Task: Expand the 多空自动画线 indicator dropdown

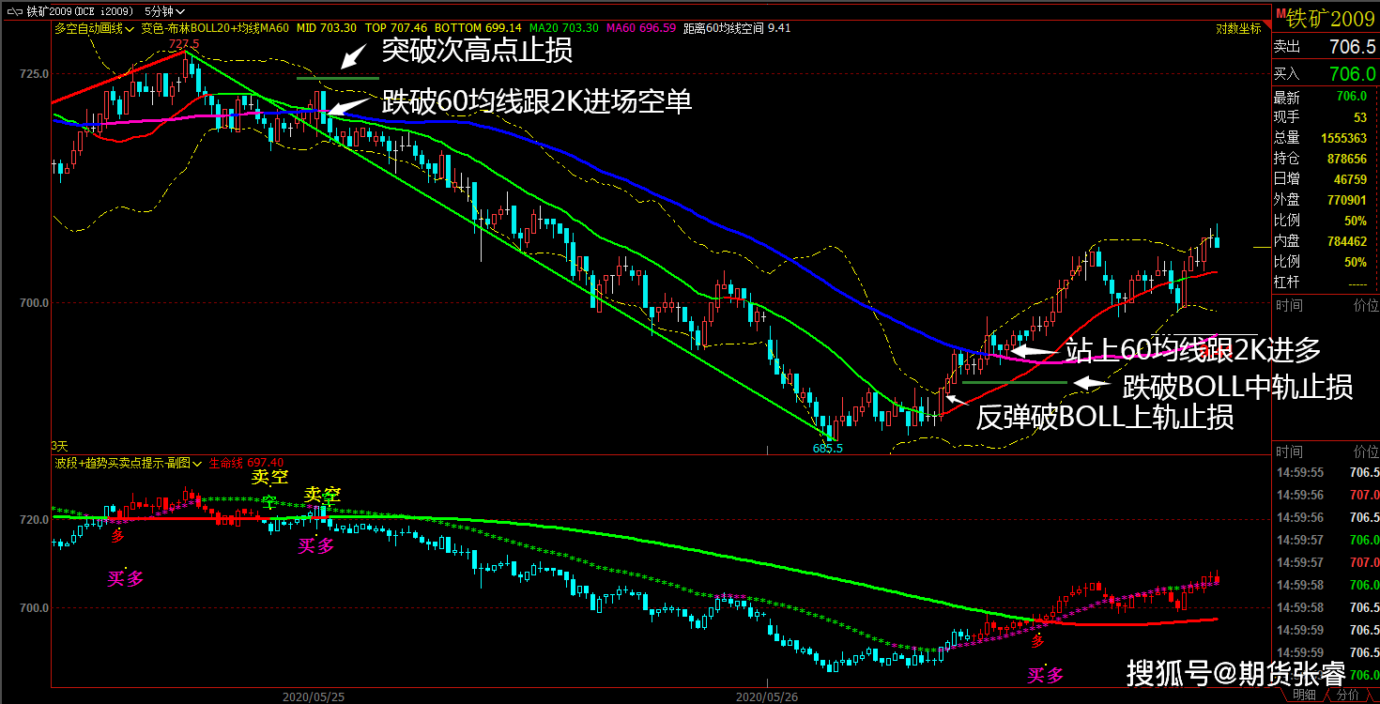Action: (95, 28)
